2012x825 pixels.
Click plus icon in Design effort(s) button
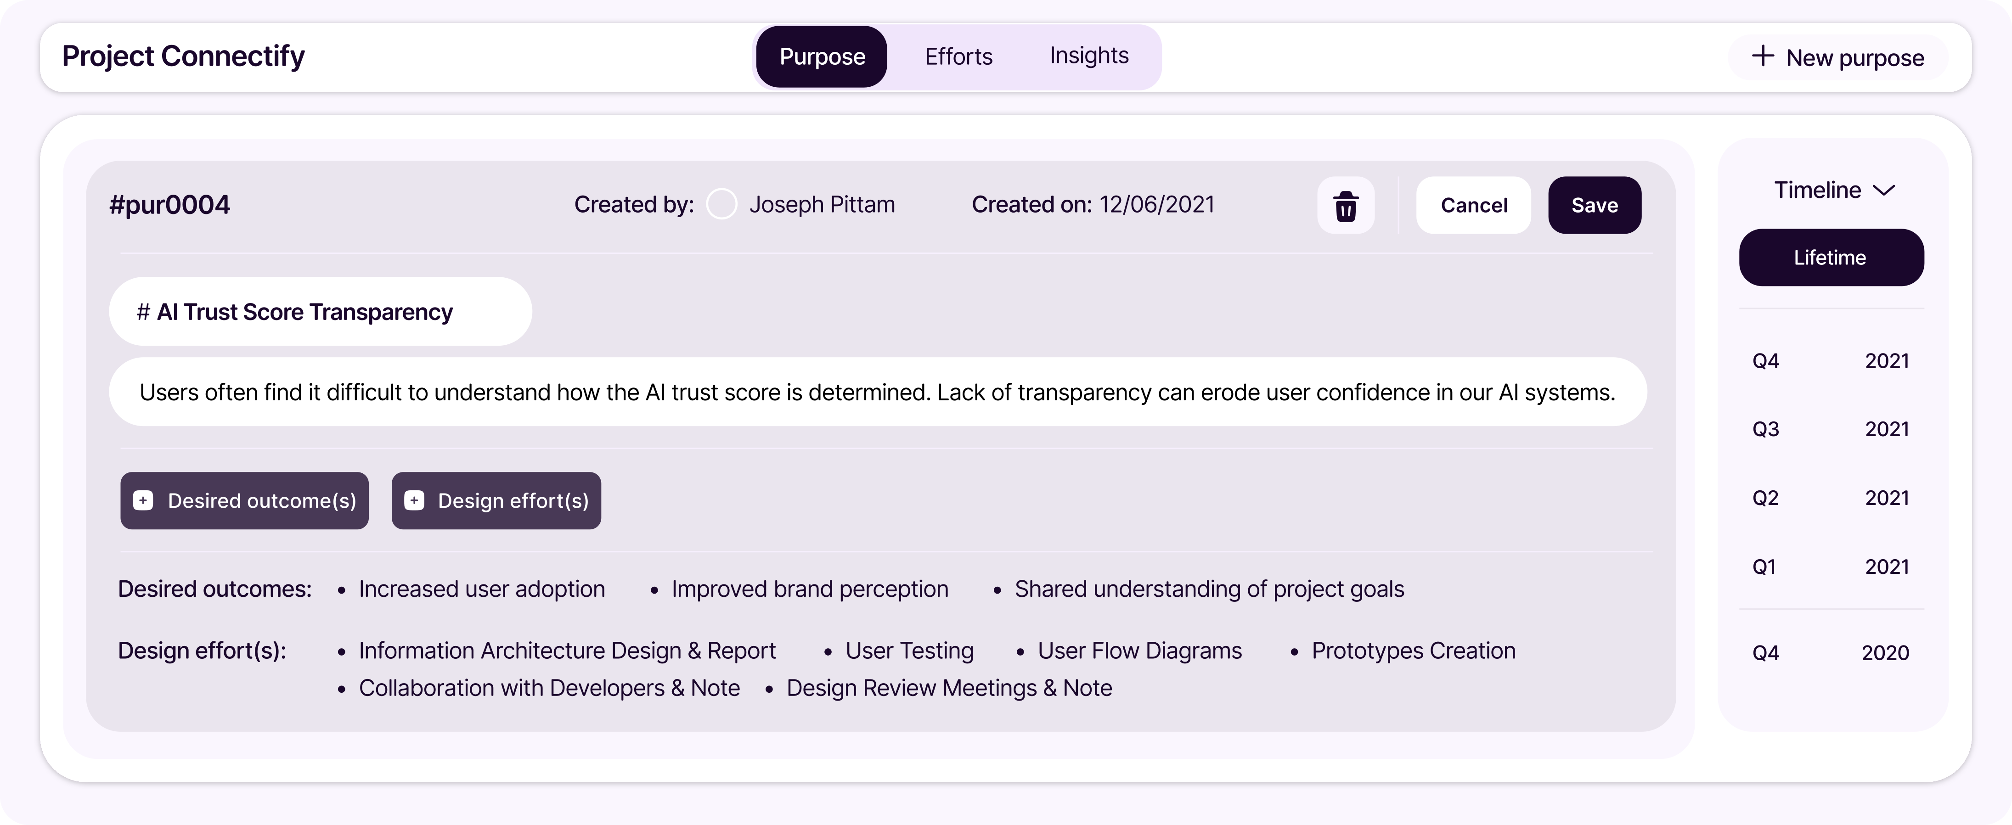[x=414, y=500]
